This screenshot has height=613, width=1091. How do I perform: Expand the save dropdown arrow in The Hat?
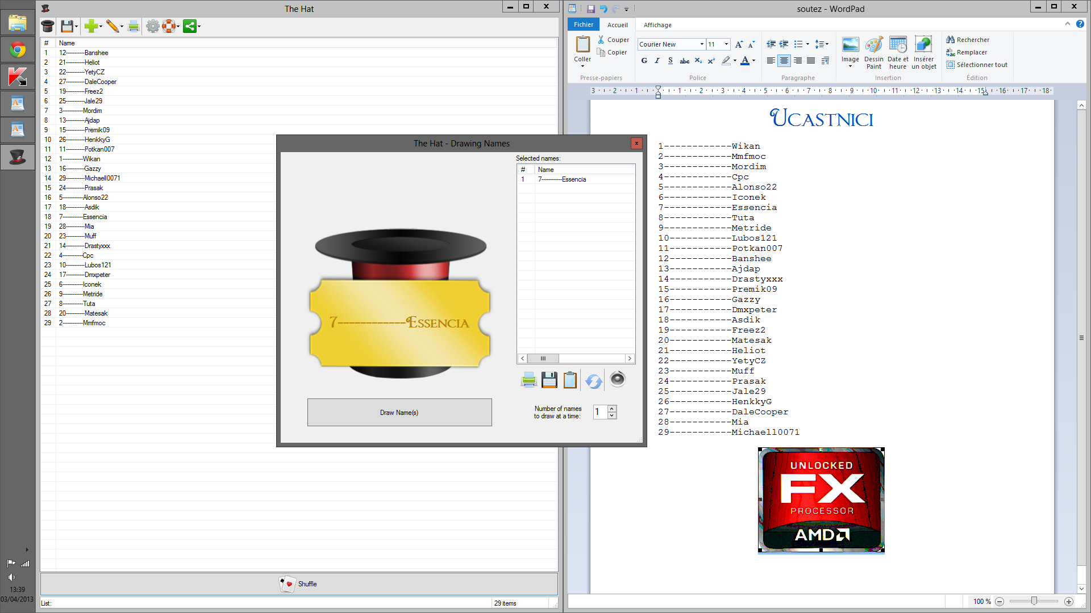77,27
